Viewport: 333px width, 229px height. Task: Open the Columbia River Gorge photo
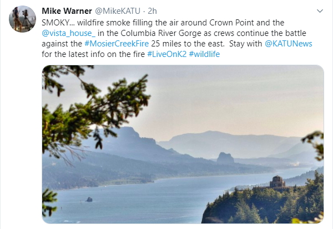click(183, 144)
